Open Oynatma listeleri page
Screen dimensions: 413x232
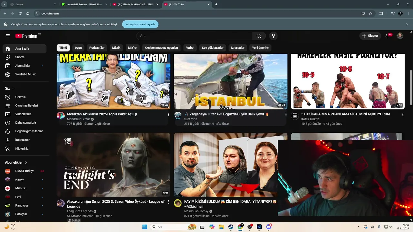coord(25,106)
